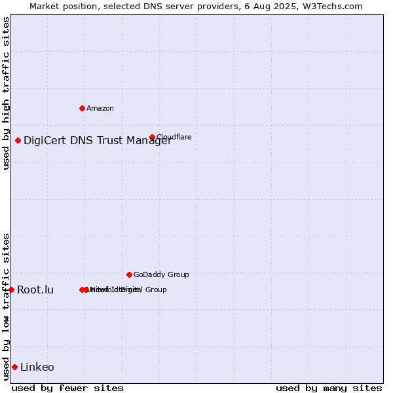Click the 'used by fewer sites' axis label
393x393 pixels.
pos(67,388)
